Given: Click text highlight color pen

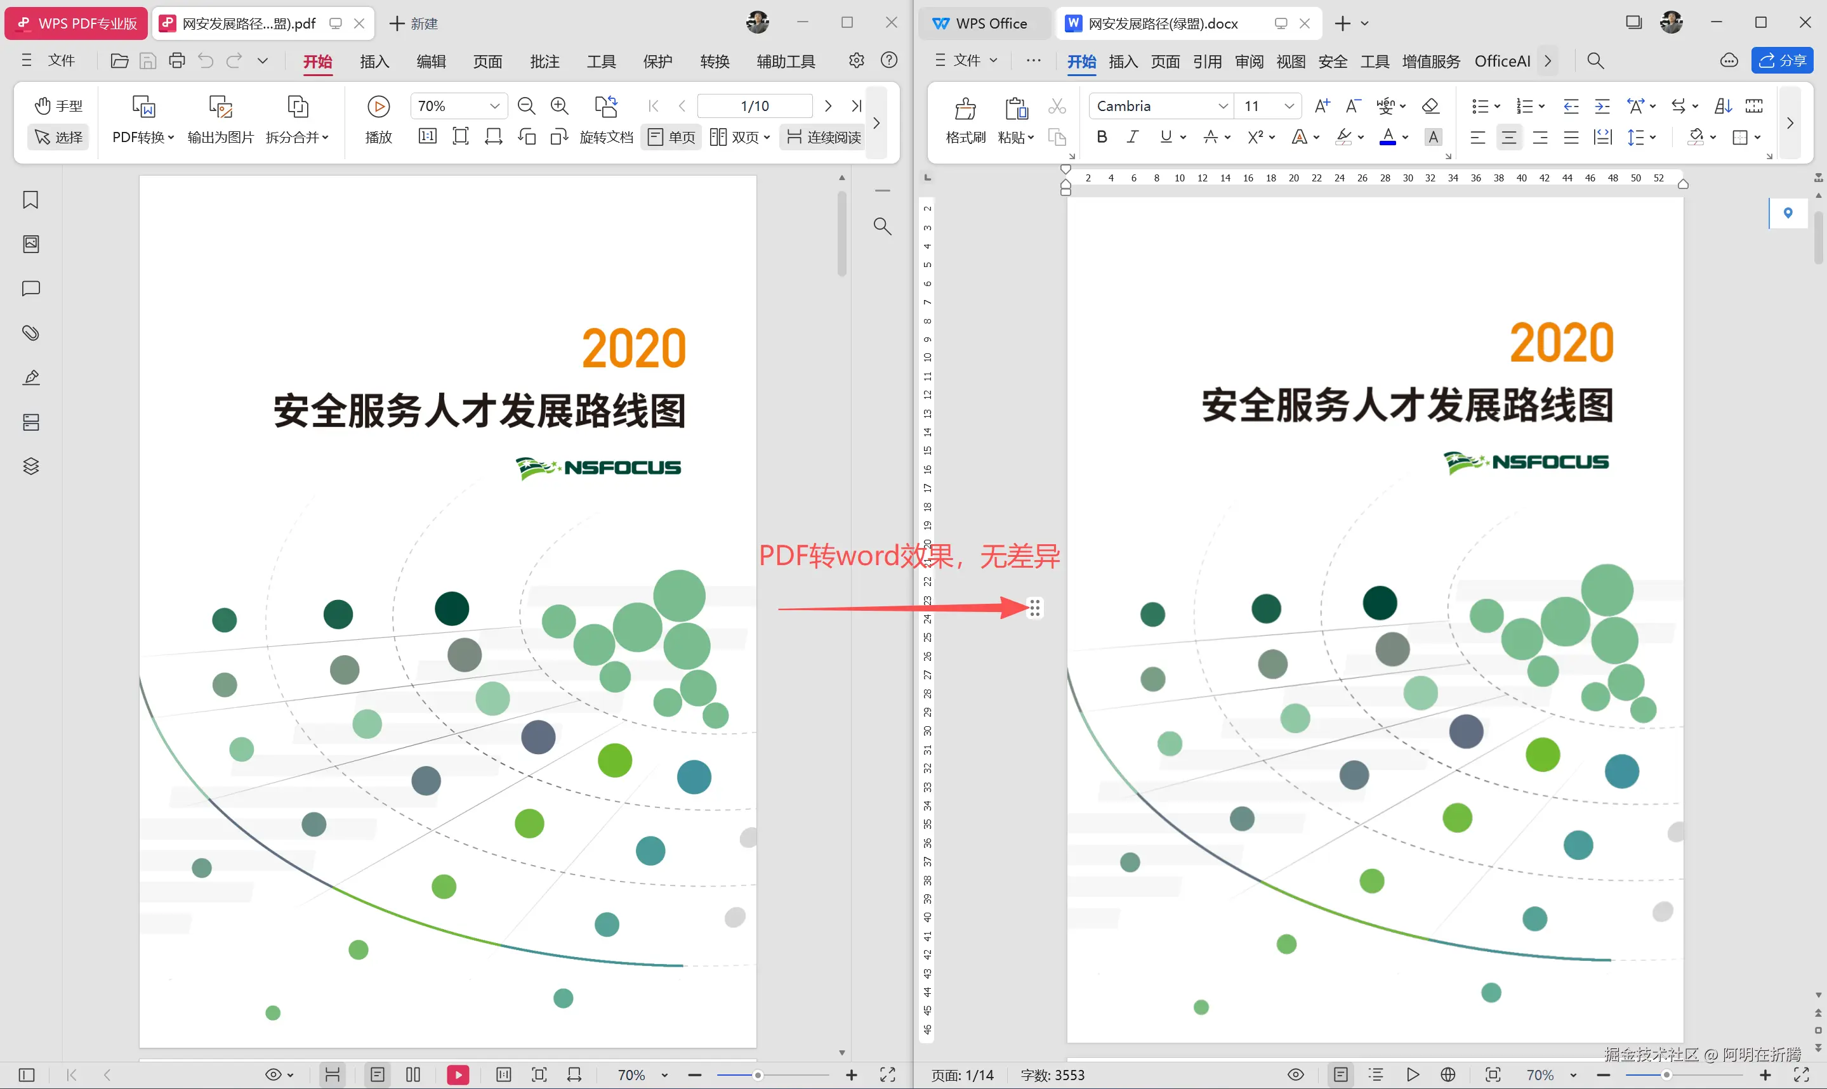Looking at the screenshot, I should 1343,137.
